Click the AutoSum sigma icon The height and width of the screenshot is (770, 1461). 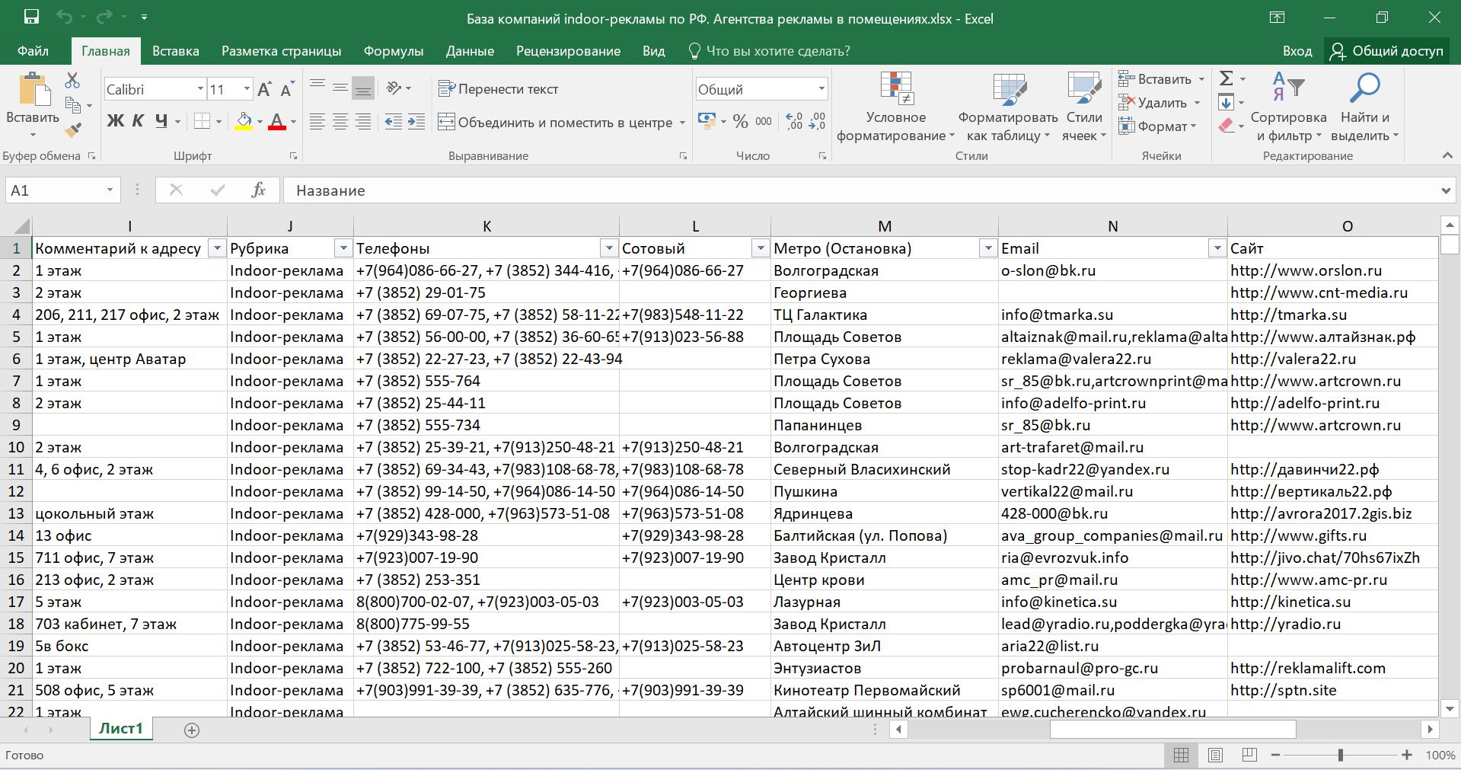[1226, 78]
